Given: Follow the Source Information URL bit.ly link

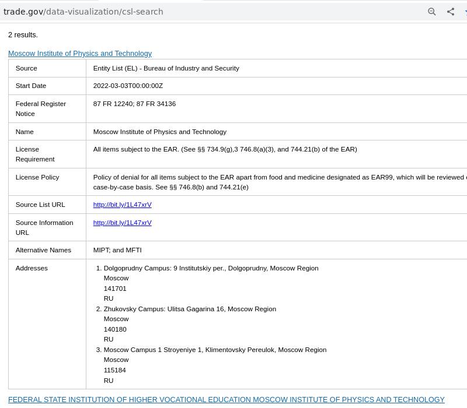Looking at the screenshot, I should [x=122, y=223].
